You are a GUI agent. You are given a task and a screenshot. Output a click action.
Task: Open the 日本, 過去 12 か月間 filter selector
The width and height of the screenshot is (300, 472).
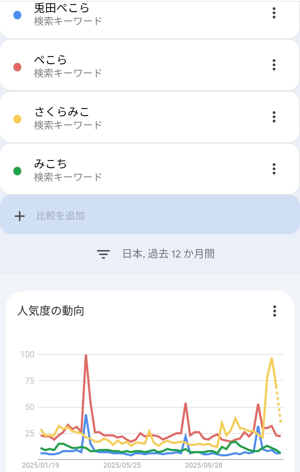[168, 254]
